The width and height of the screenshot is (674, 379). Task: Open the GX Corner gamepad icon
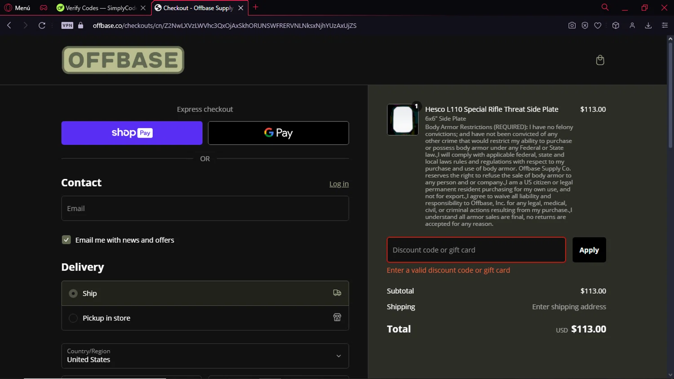click(x=44, y=8)
